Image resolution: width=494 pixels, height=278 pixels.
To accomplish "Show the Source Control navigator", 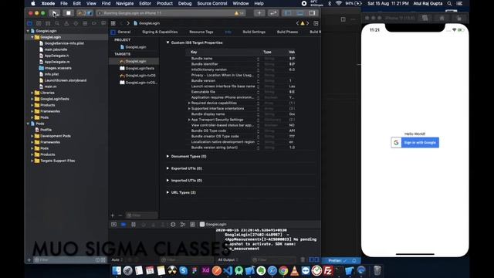I will (39, 23).
